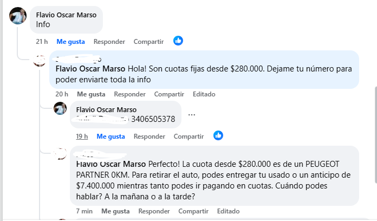The width and height of the screenshot is (377, 221).
Task: Click the like reaction icon on the 19 h comment
Action: [x=218, y=135]
